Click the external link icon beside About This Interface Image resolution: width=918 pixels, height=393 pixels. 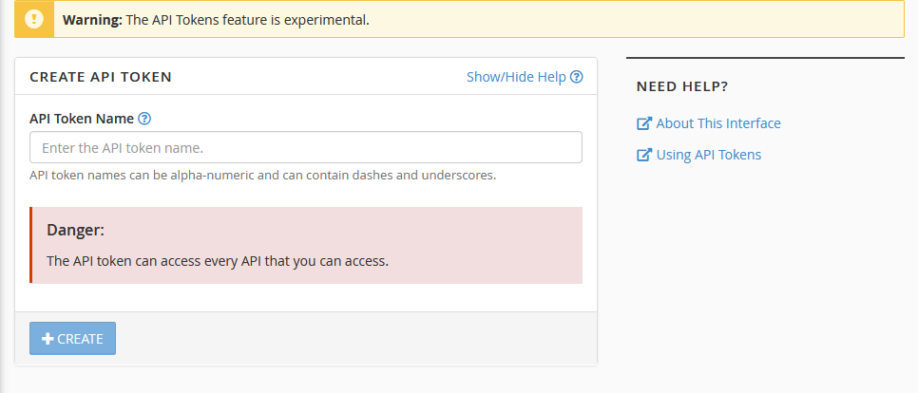click(x=644, y=123)
